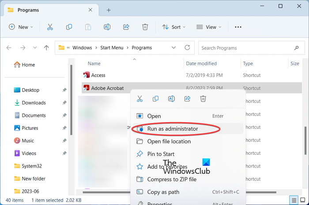Open New folder in the navigation pane
This screenshot has width=309, height=205.
tap(30, 179)
